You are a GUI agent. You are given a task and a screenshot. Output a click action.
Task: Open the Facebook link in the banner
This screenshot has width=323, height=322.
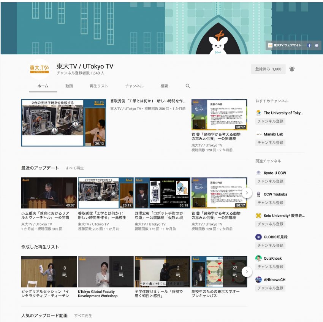pos(309,45)
